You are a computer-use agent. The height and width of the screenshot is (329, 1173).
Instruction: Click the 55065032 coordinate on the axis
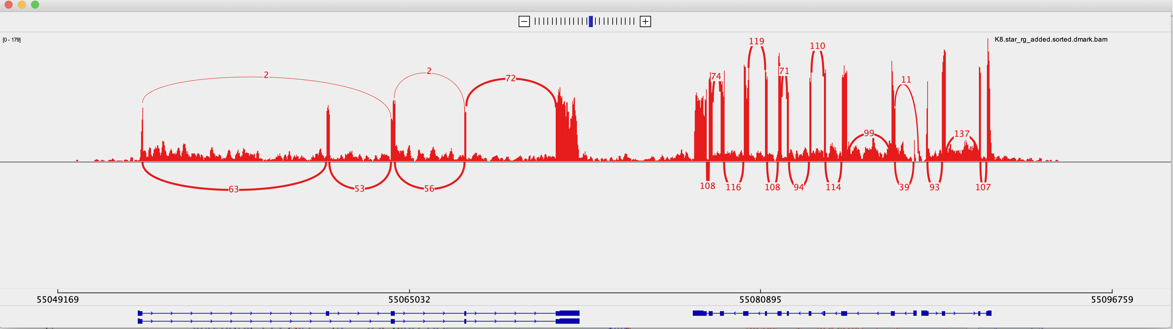coord(409,300)
